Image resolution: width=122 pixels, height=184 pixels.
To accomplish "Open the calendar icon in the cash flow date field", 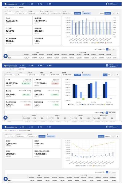I will (x=37, y=136).
